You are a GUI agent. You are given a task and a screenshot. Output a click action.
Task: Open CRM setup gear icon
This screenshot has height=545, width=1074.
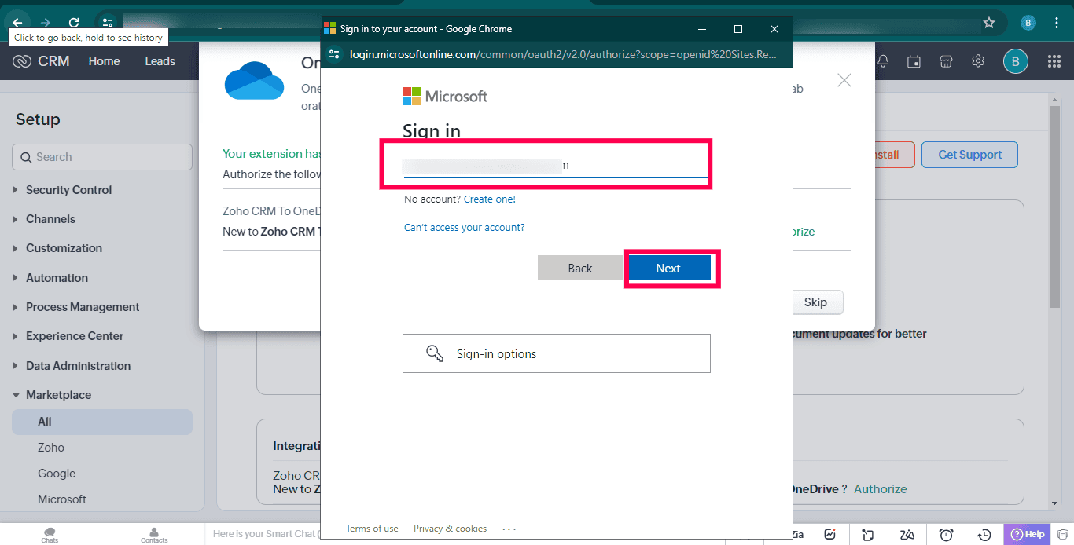click(978, 61)
